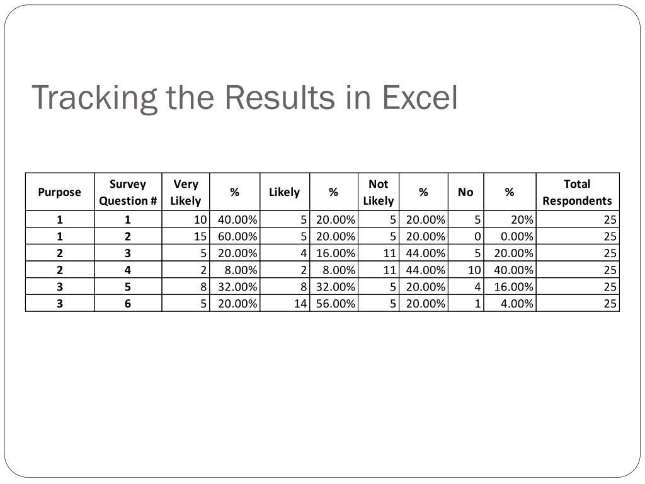
Task: Click the 16.00% cell in question 3 row
Action: (x=334, y=253)
